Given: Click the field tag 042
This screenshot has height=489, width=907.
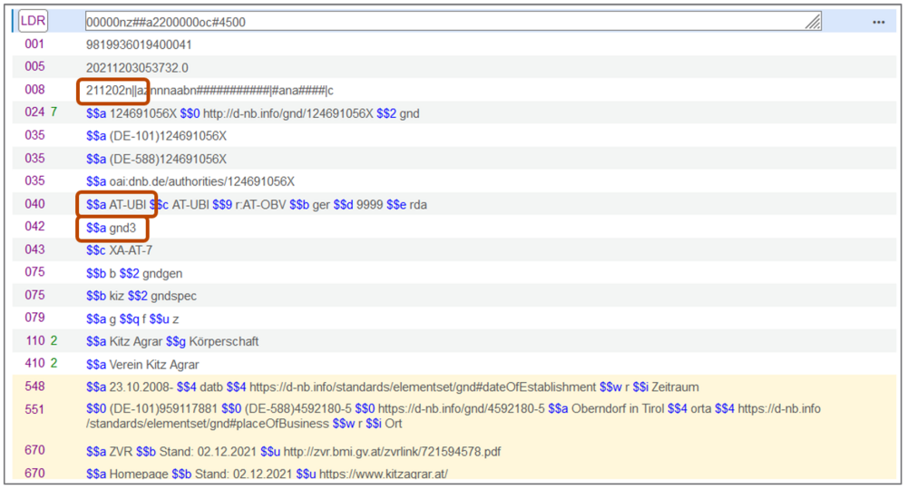Looking at the screenshot, I should [34, 227].
